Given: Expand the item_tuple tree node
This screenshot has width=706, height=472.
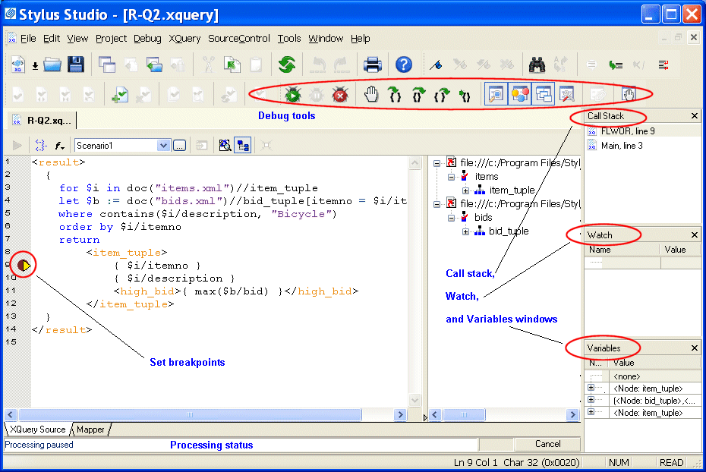Looking at the screenshot, I should click(467, 190).
